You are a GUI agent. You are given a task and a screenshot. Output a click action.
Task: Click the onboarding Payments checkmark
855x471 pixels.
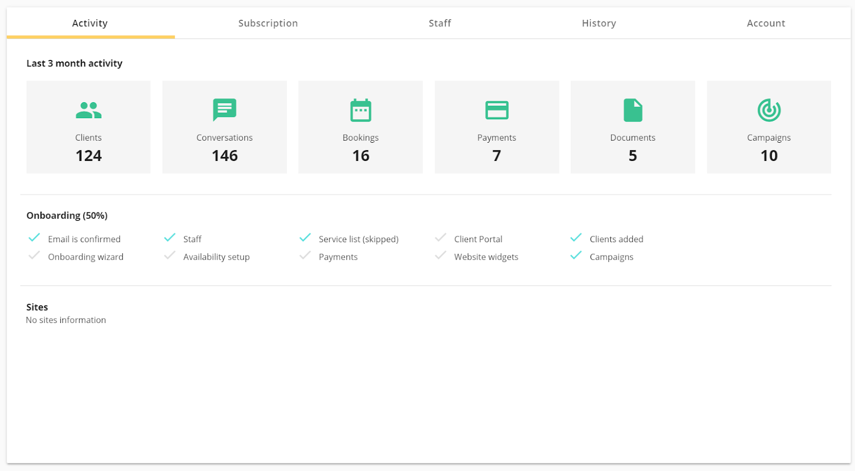[305, 255]
